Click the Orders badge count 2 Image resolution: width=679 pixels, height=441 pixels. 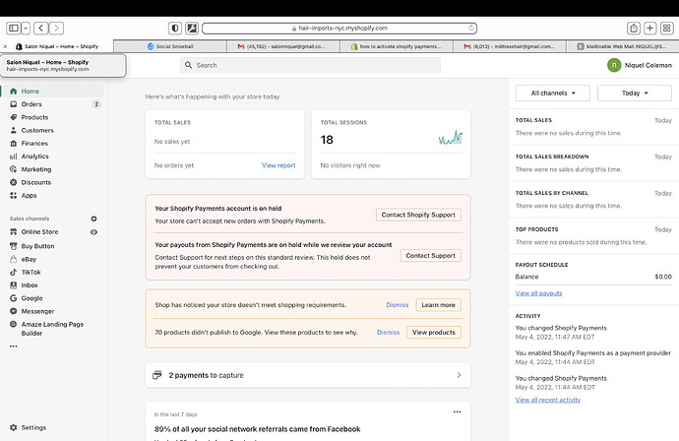(x=96, y=104)
